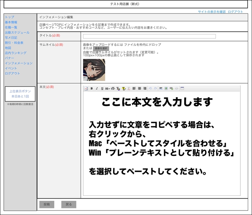Screen dimensions: 252x215
Task: Choose yellow highlight text background color
Action: pyautogui.click(x=124, y=89)
